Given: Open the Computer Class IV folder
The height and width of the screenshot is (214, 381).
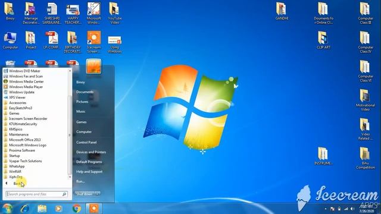Looking at the screenshot, I should (x=366, y=42).
